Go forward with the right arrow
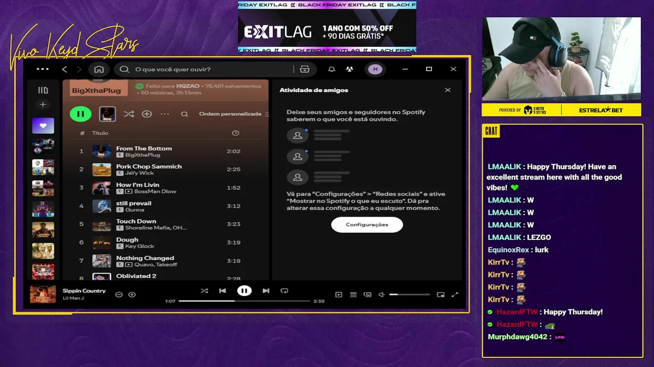This screenshot has height=367, width=654. coord(79,69)
